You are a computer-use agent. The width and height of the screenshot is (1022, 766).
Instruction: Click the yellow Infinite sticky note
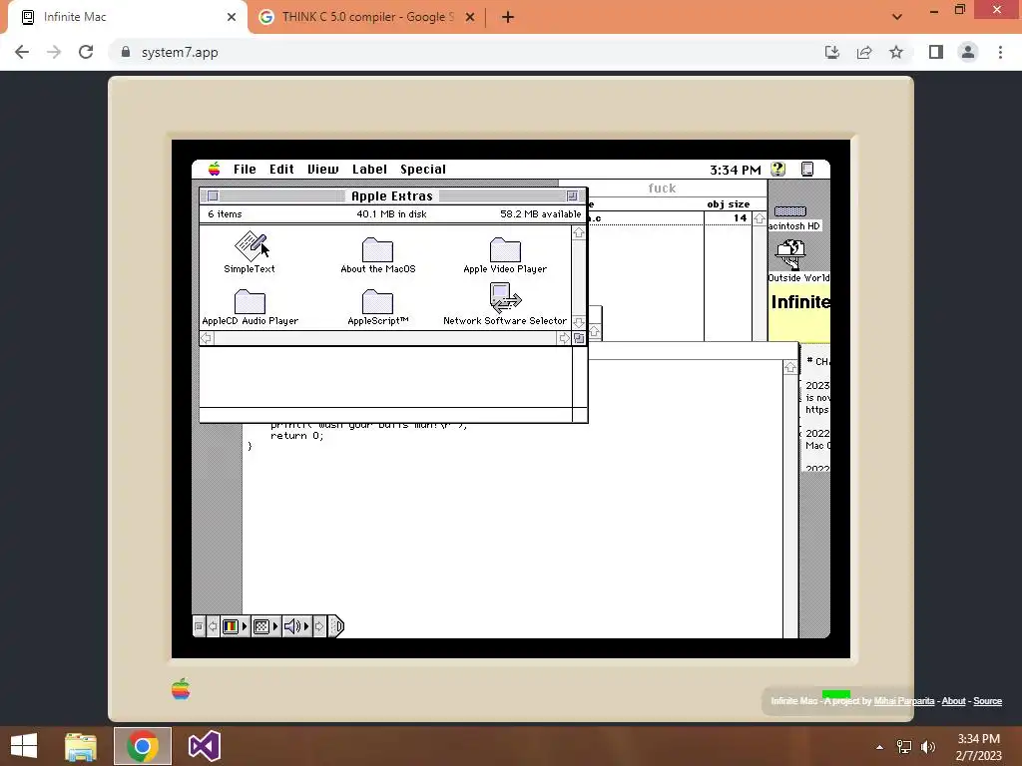tap(799, 312)
